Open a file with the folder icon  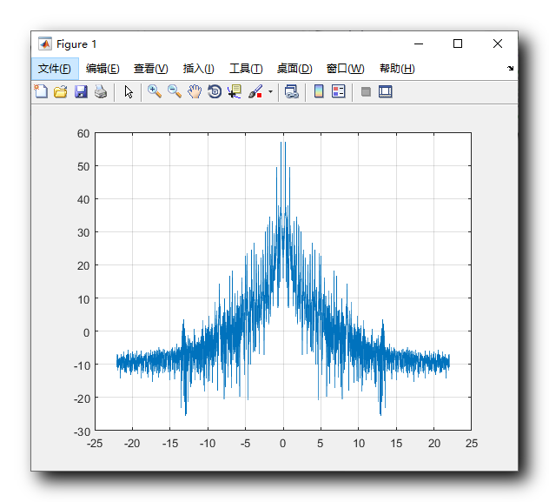[x=61, y=92]
